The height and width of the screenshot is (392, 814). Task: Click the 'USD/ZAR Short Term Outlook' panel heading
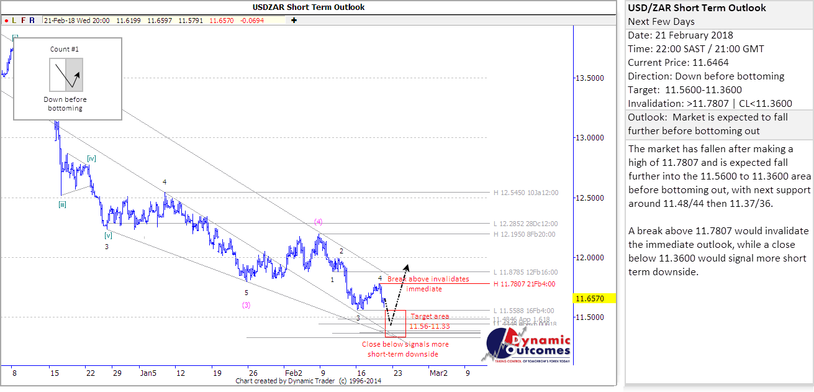[697, 8]
